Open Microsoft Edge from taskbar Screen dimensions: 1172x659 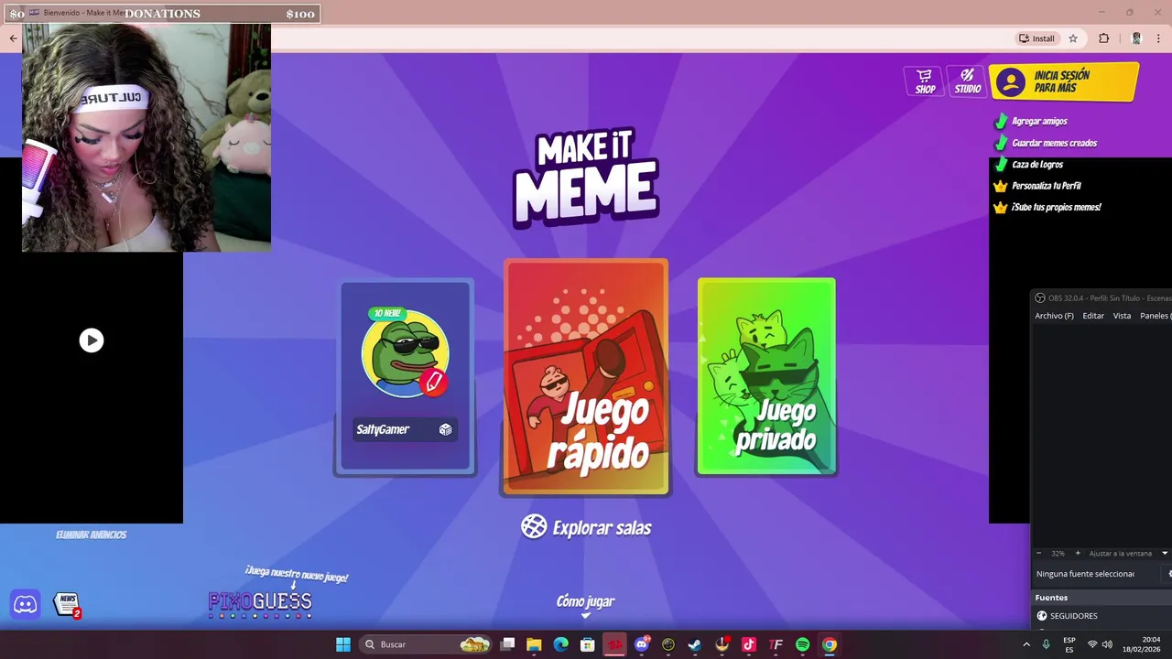click(x=561, y=644)
